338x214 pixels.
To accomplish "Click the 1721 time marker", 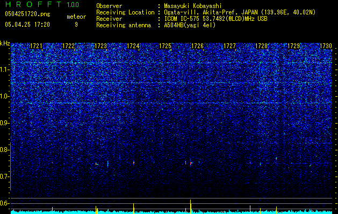I will 36,46.
